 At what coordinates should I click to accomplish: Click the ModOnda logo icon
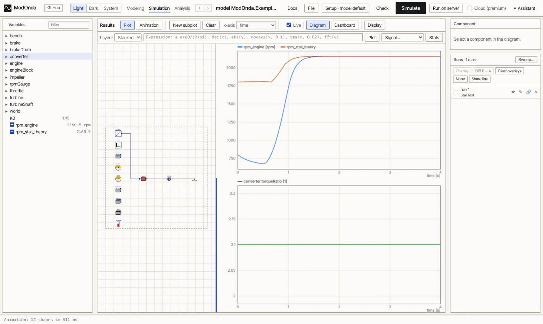pos(8,8)
